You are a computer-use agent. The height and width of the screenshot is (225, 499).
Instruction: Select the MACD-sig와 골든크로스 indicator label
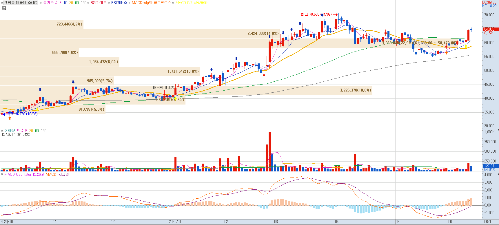tap(151, 3)
